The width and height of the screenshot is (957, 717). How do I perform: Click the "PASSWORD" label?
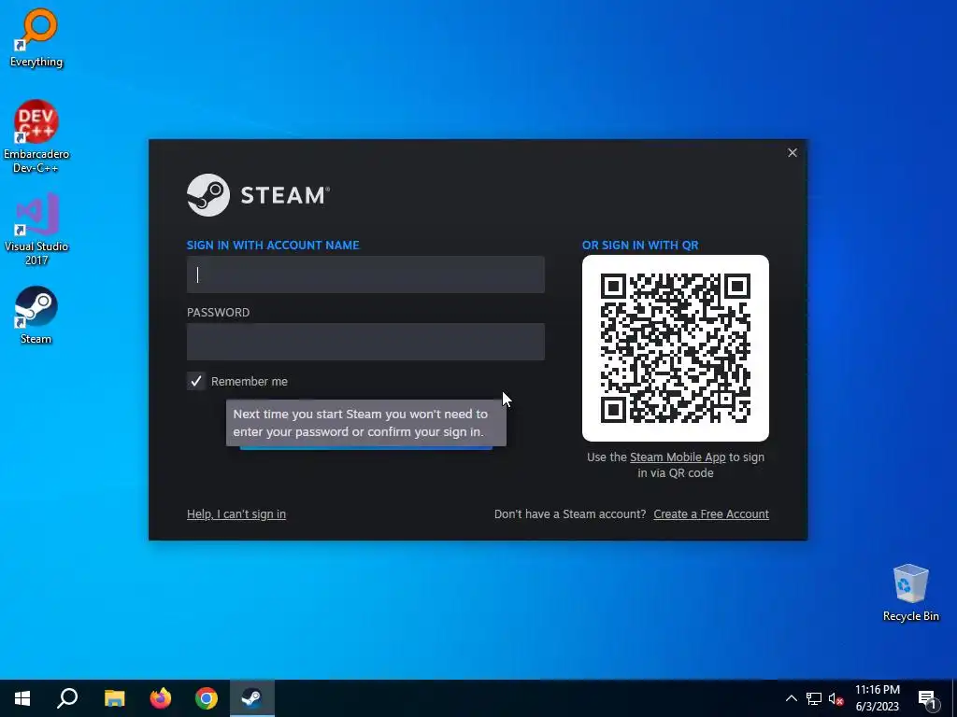(x=218, y=312)
